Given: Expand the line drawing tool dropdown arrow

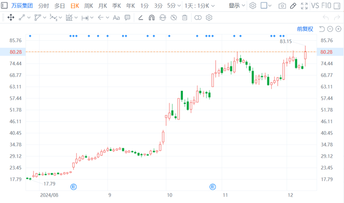Looking at the screenshot, I should tap(29, 18).
